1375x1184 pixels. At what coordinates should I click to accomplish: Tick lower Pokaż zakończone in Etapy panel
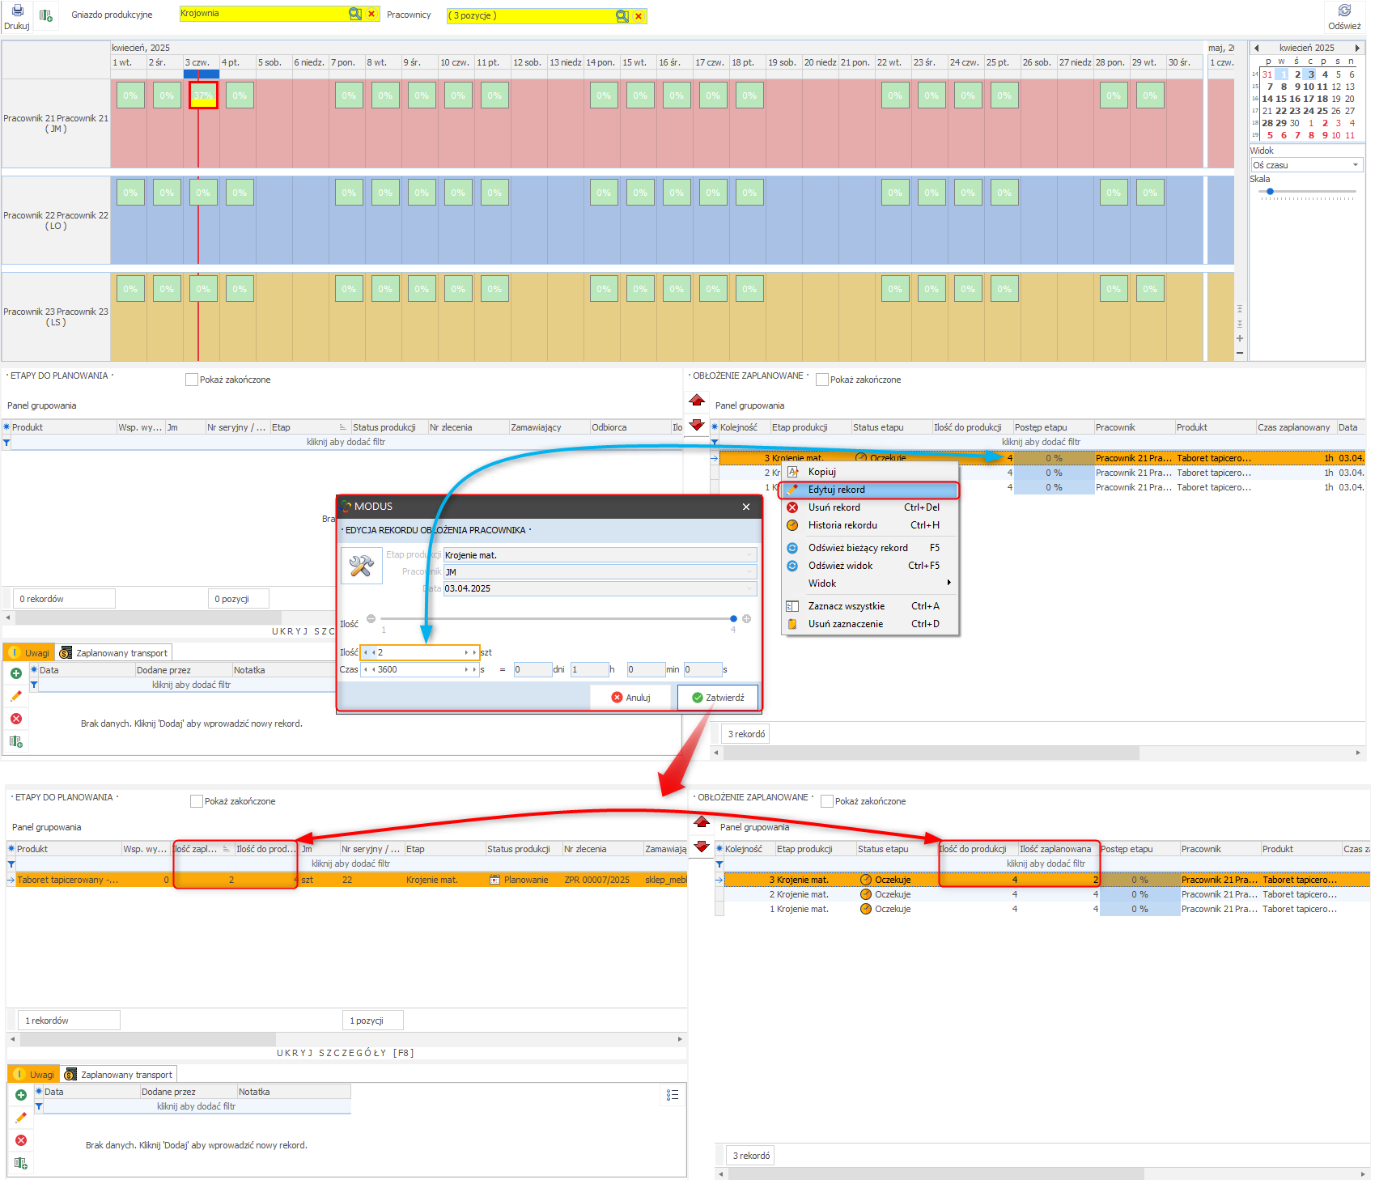(x=197, y=801)
